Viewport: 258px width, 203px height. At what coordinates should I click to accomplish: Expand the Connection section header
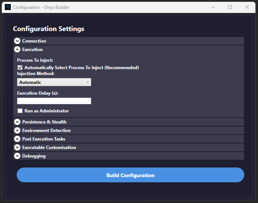34,41
